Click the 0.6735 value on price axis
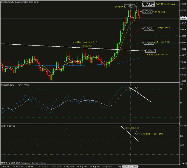Image resolution: width=187 pixels, height=168 pixels. coord(183,68)
